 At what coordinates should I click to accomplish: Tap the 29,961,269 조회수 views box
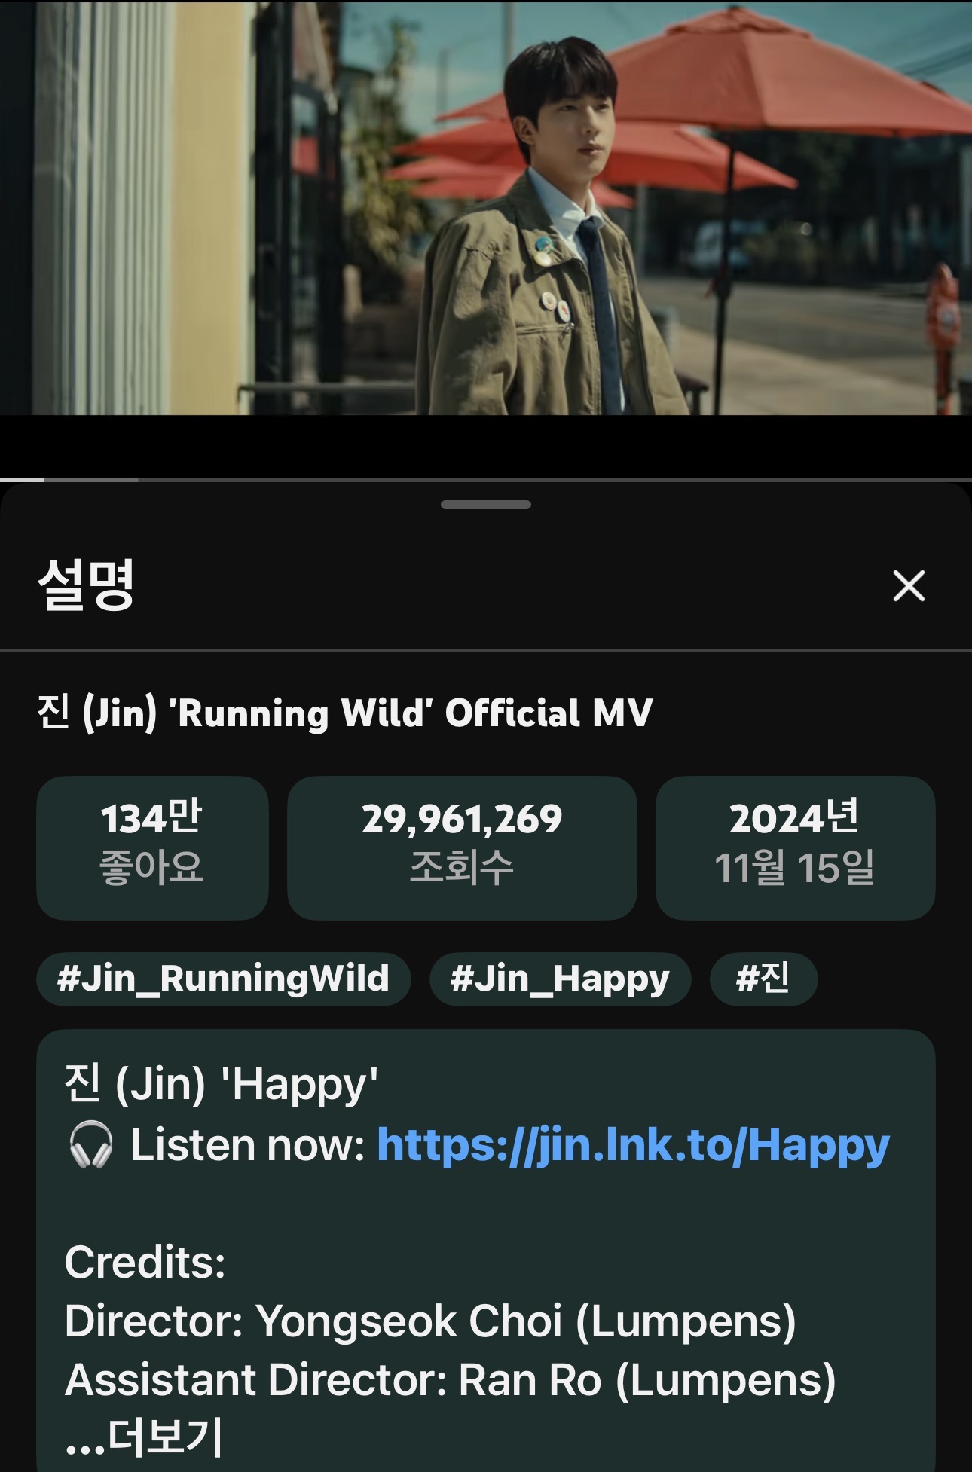(x=462, y=847)
